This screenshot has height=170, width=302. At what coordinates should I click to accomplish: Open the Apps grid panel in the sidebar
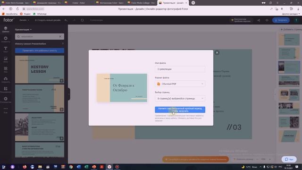(x=6, y=90)
